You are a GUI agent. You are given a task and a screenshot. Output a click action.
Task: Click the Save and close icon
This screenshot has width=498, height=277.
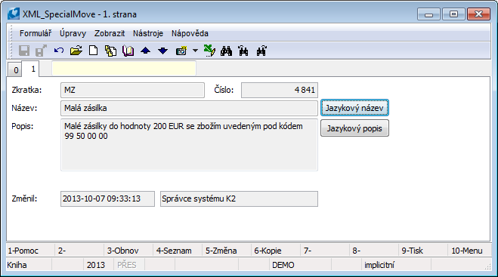[41, 51]
